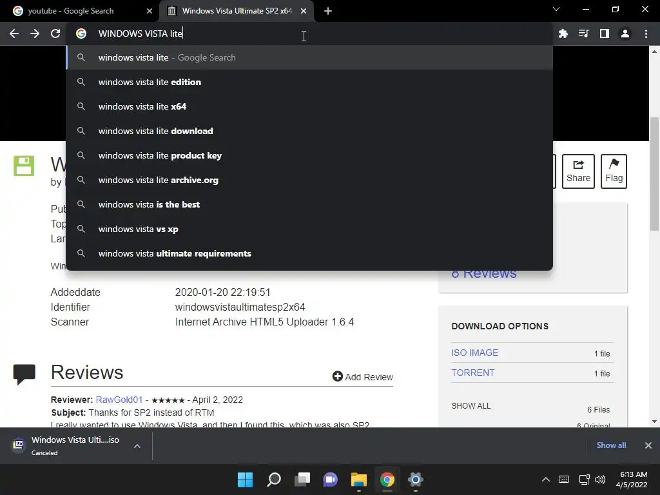Select suggestion windows vista lite download
Image resolution: width=660 pixels, height=495 pixels.
tap(309, 131)
